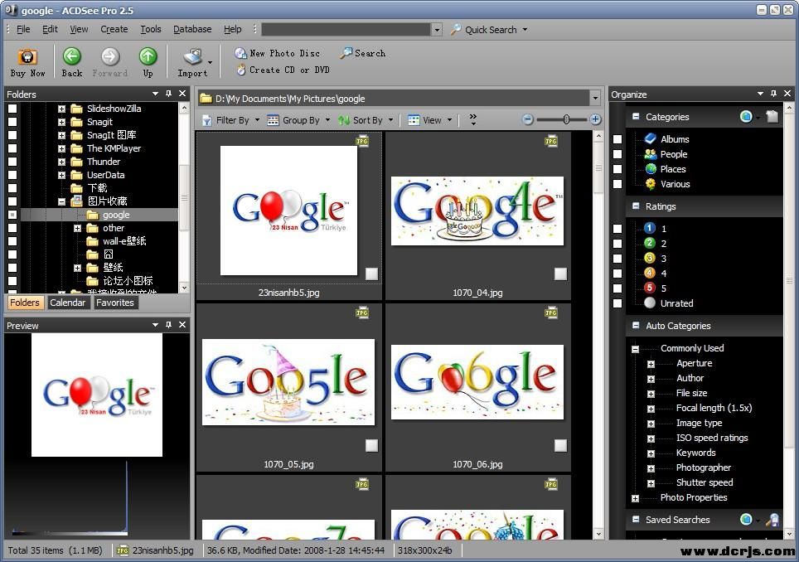The width and height of the screenshot is (799, 562).
Task: Select the 1070_06.jpg thumbnail
Action: point(477,382)
